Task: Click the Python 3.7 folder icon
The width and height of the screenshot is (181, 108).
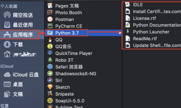Action: pos(50,33)
